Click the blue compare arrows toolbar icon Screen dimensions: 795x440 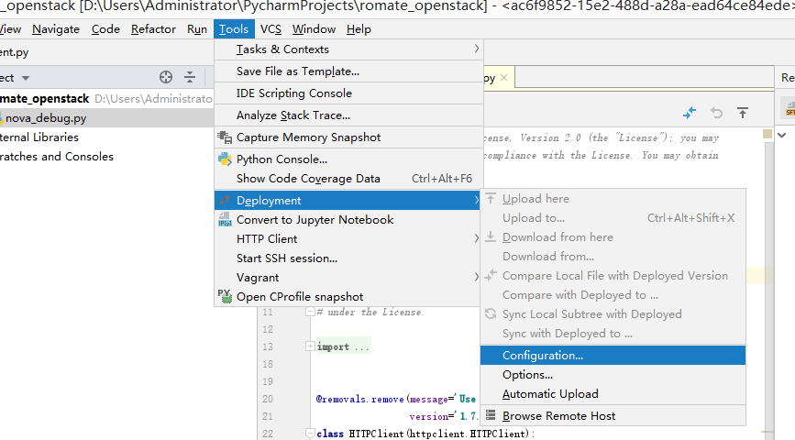[690, 113]
